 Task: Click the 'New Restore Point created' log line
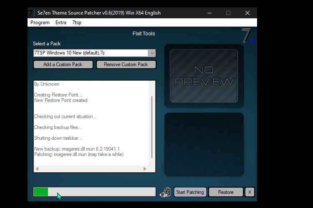point(61,100)
